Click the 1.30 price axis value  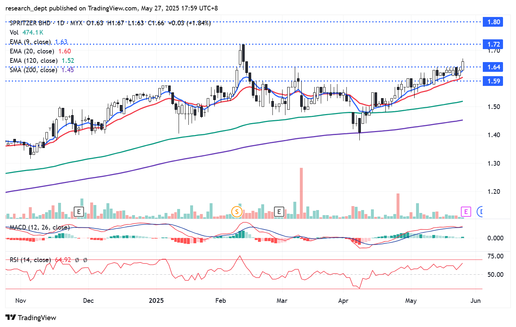coord(494,163)
